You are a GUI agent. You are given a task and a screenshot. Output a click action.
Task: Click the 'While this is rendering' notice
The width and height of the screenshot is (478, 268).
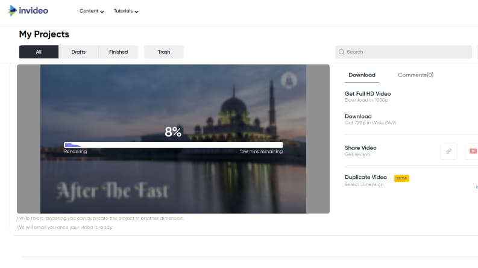(100, 219)
